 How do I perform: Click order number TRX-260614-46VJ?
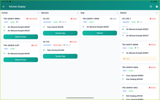pyautogui.click(x=130, y=88)
